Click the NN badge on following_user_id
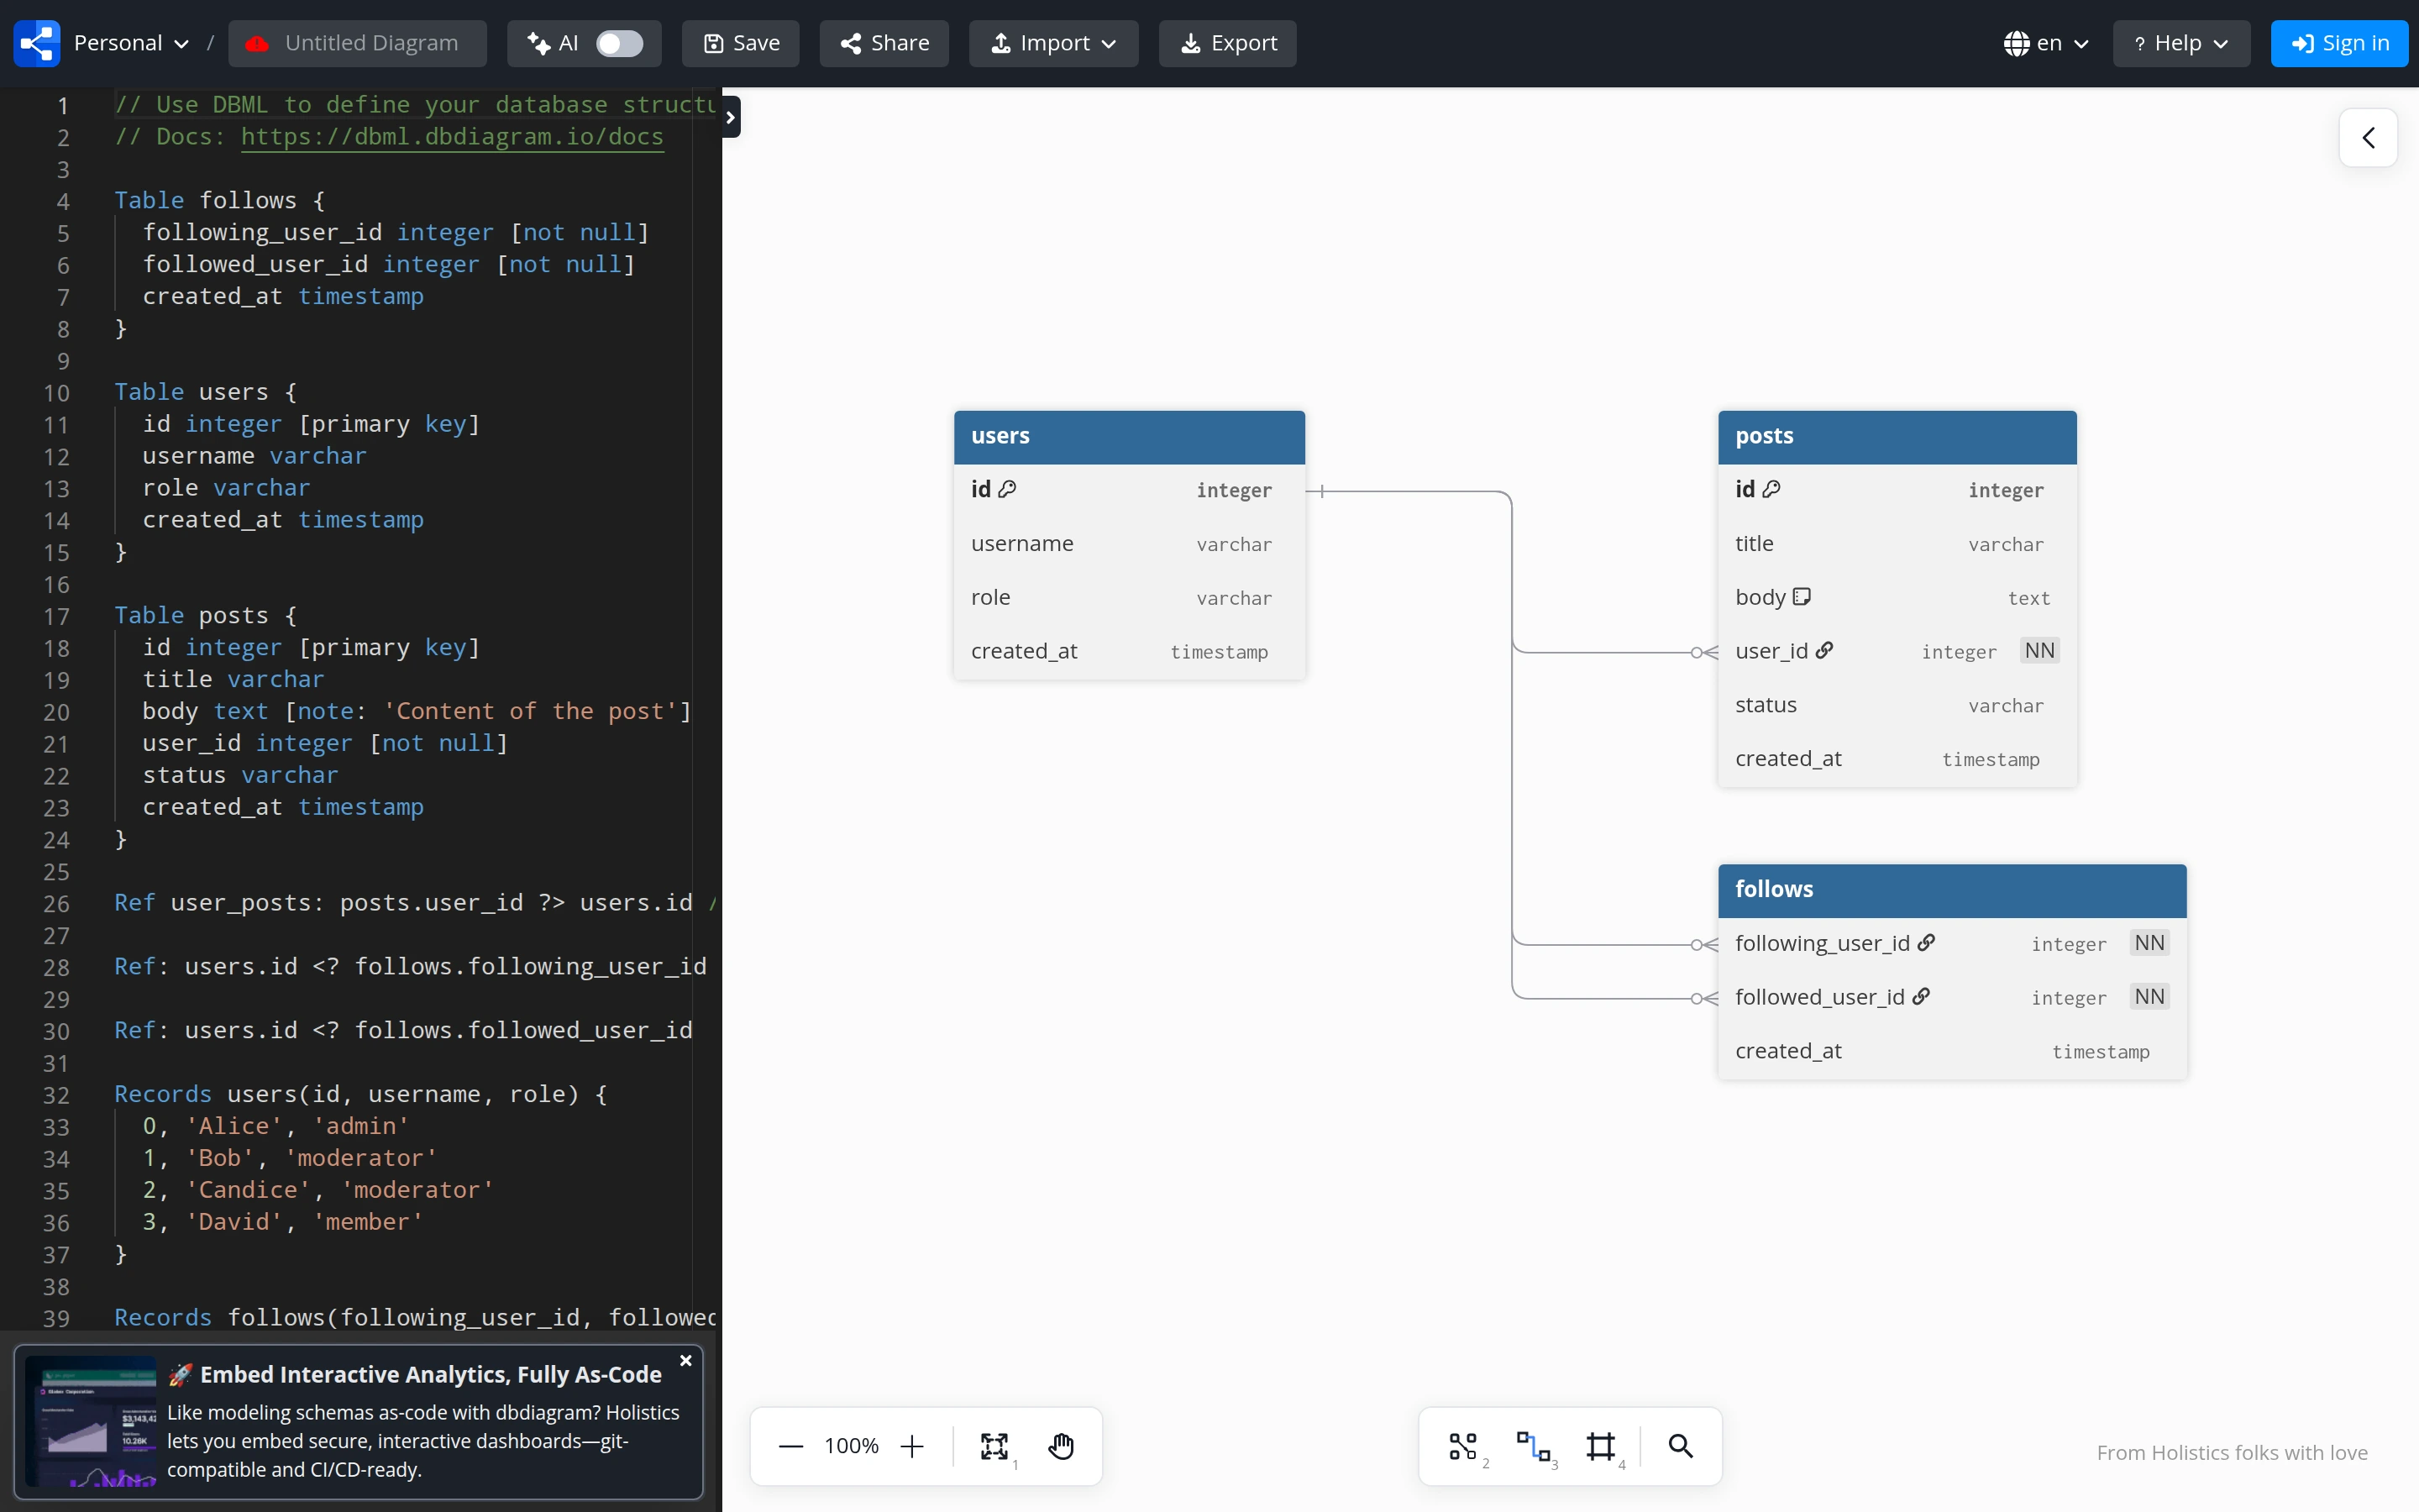The width and height of the screenshot is (2419, 1512). pyautogui.click(x=2149, y=943)
